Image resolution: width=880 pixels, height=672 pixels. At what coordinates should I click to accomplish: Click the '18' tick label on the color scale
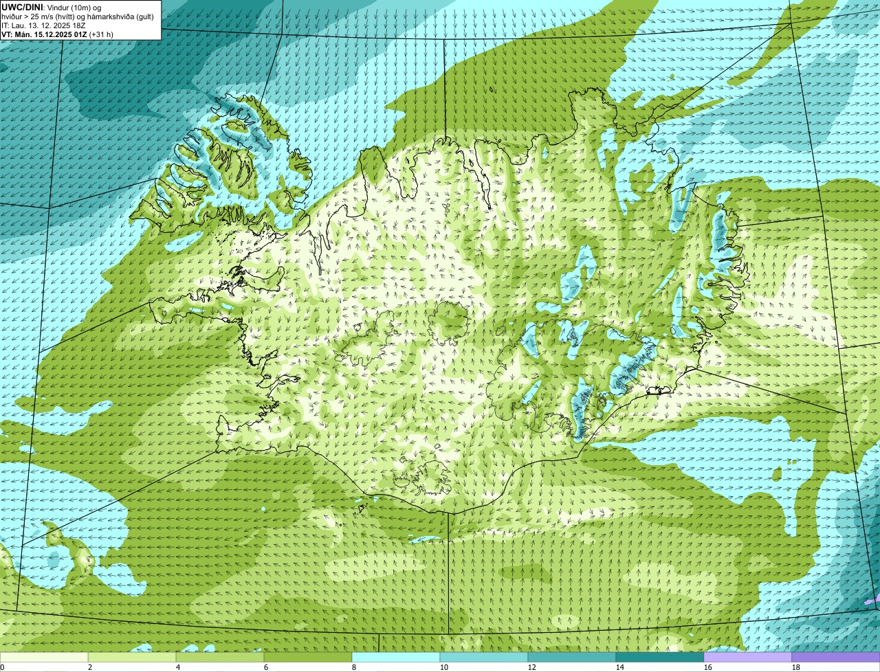(x=796, y=667)
